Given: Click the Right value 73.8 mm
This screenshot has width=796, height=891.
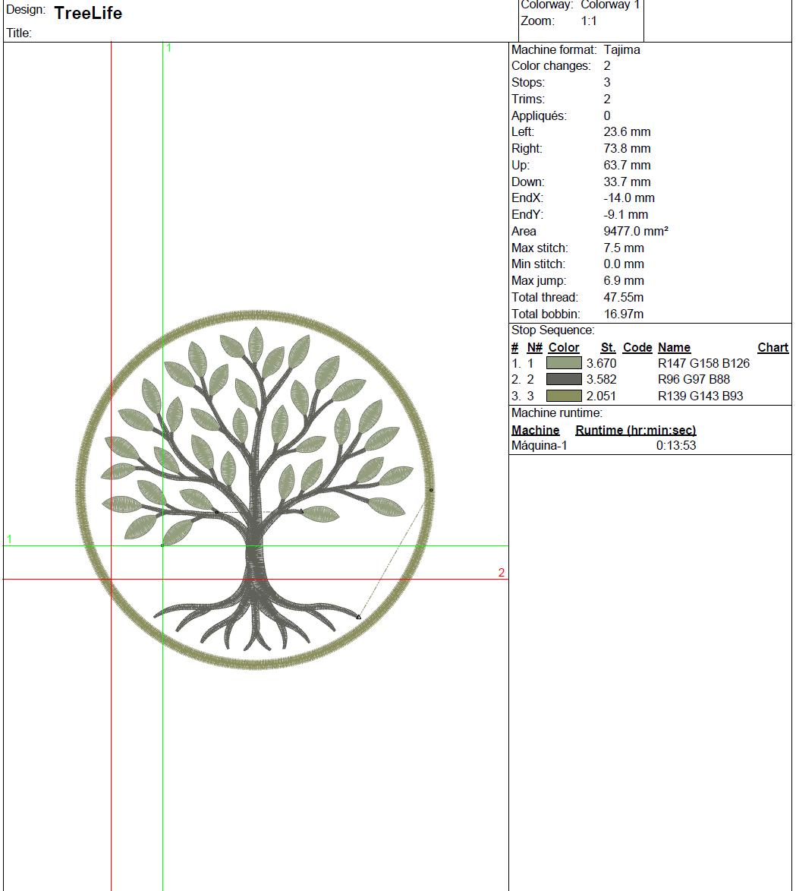Looking at the screenshot, I should pos(627,148).
